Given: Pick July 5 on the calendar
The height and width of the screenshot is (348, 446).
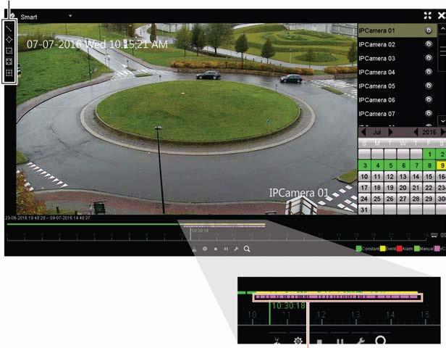Looking at the screenshot, I should pyautogui.click(x=390, y=165).
